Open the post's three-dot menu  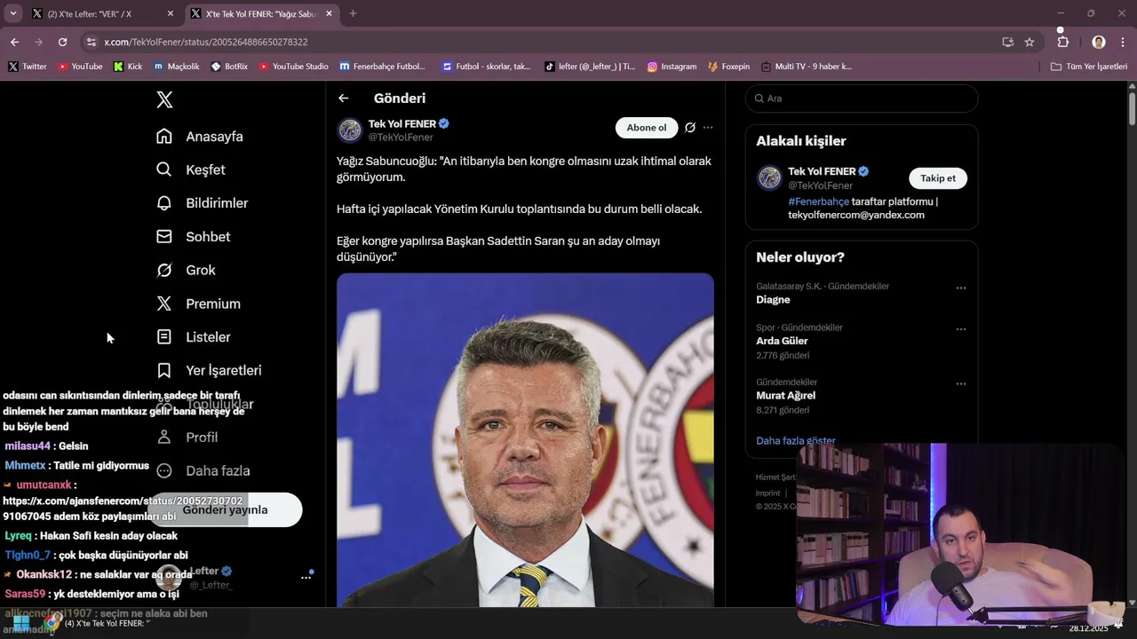[708, 128]
